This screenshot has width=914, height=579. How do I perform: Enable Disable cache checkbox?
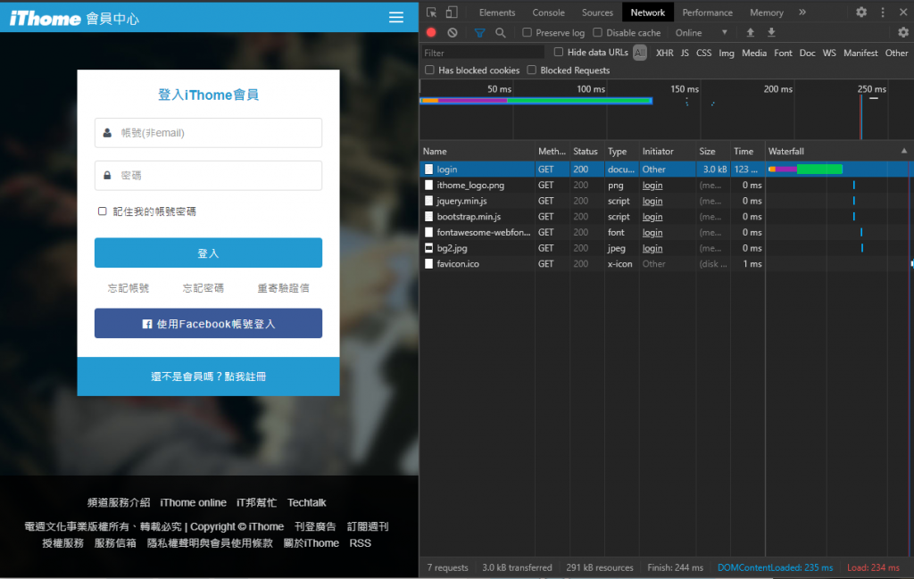(597, 33)
